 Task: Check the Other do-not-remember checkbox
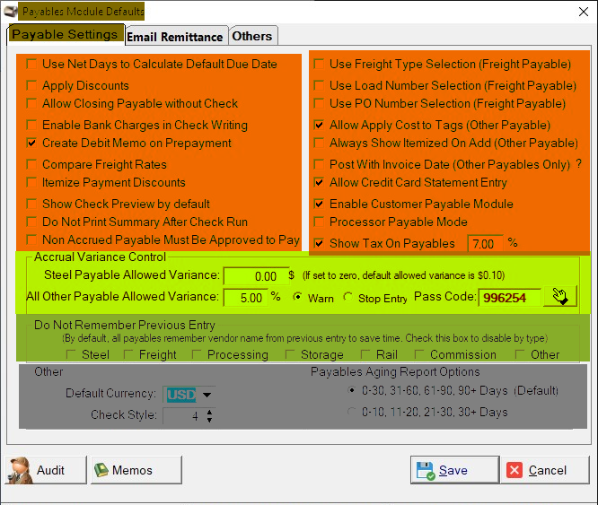(x=520, y=354)
